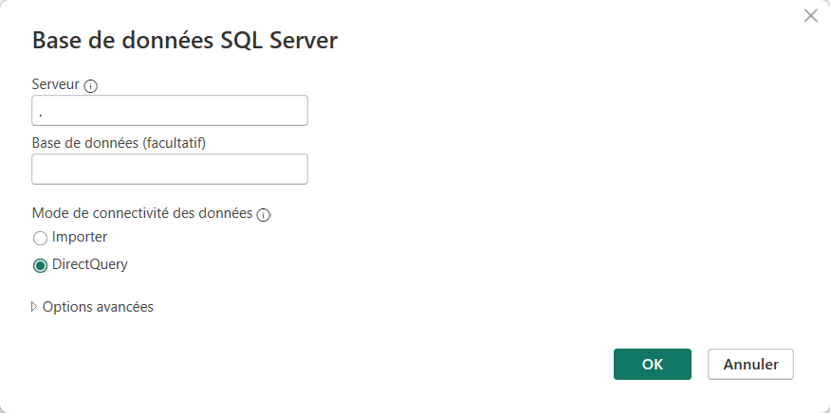Click the Base de données text field
The width and height of the screenshot is (830, 413).
pos(170,170)
